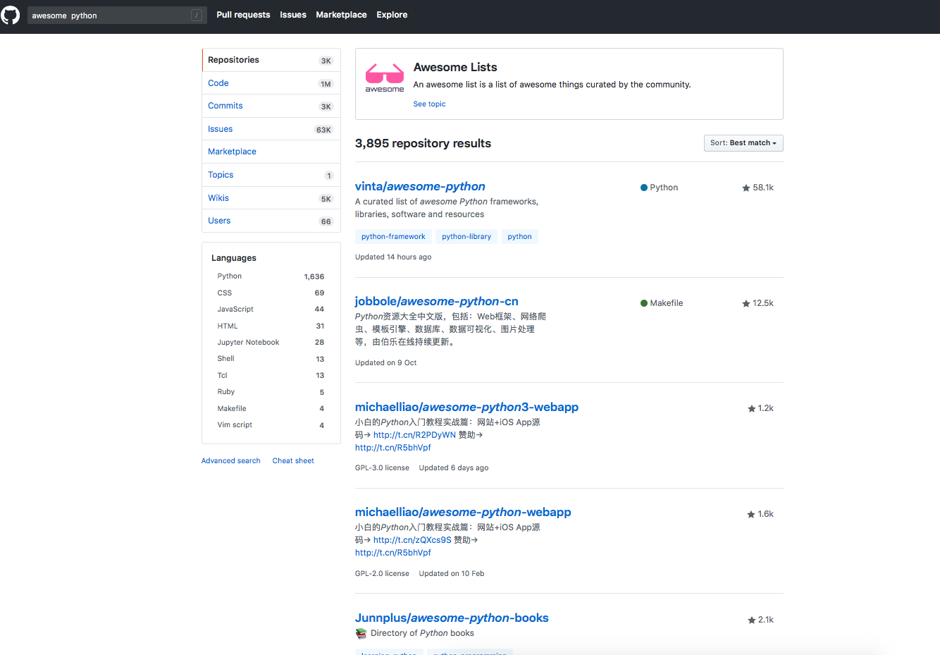Image resolution: width=940 pixels, height=655 pixels.
Task: Open the michaelliao/awesome-python-webapp repository
Action: coord(463,512)
